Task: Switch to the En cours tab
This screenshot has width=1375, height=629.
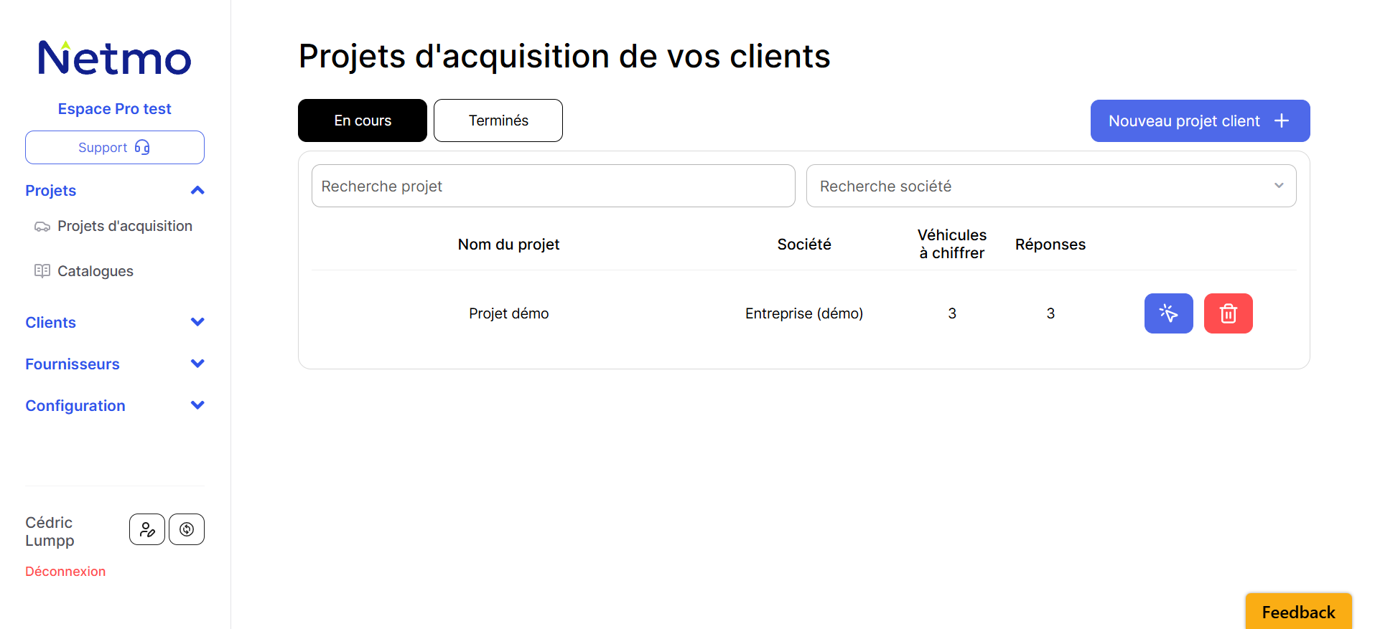Action: tap(363, 120)
